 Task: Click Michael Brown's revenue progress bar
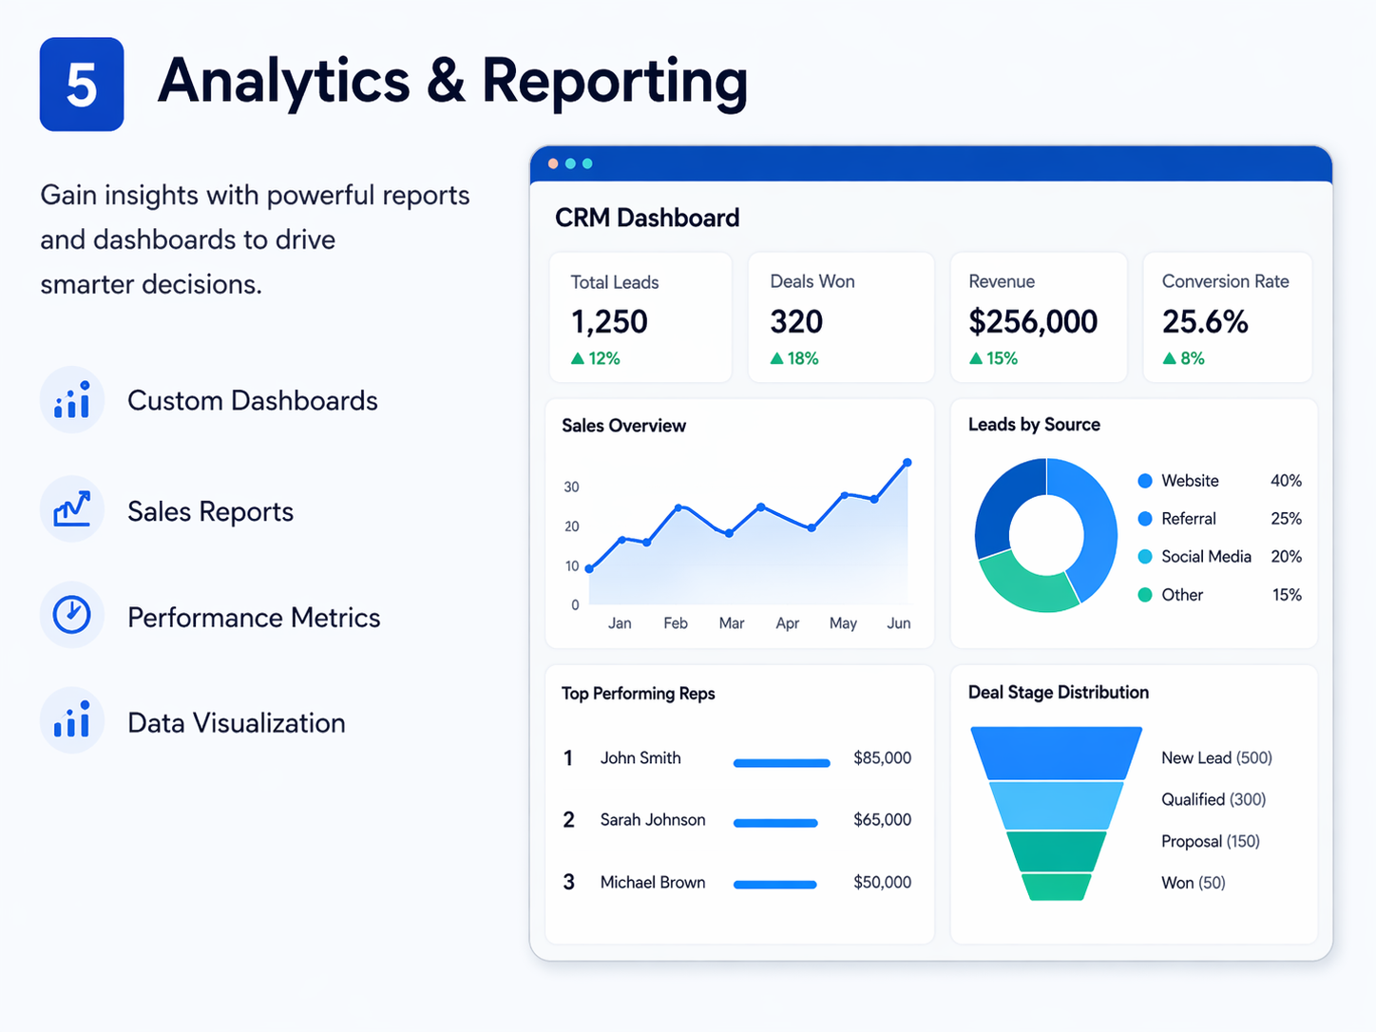[x=775, y=885]
